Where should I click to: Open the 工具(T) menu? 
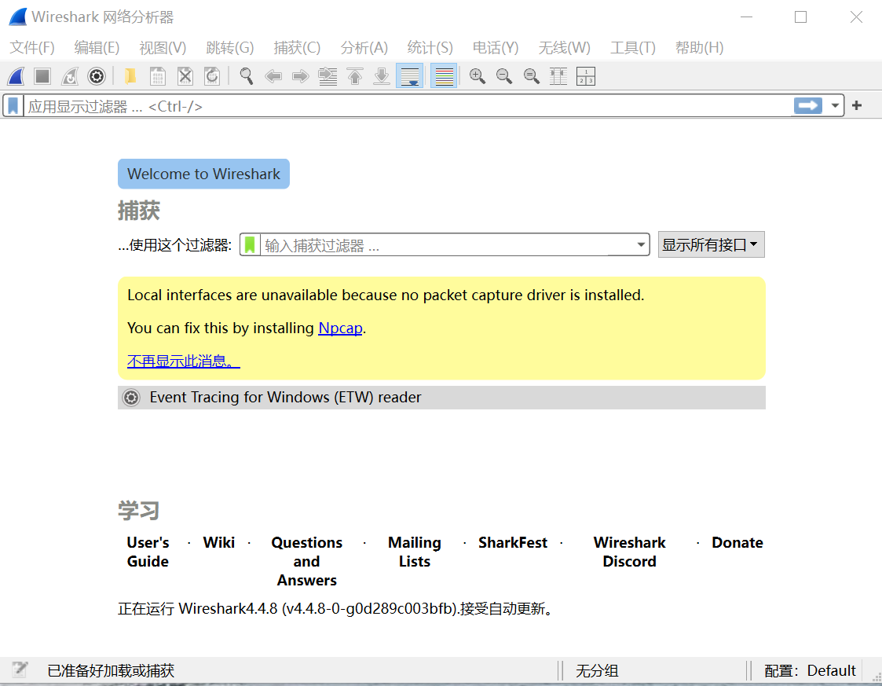(x=633, y=47)
